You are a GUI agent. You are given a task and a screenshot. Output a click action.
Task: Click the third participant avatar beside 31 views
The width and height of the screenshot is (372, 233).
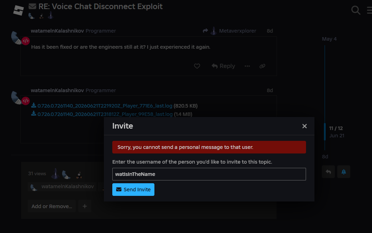(79, 175)
